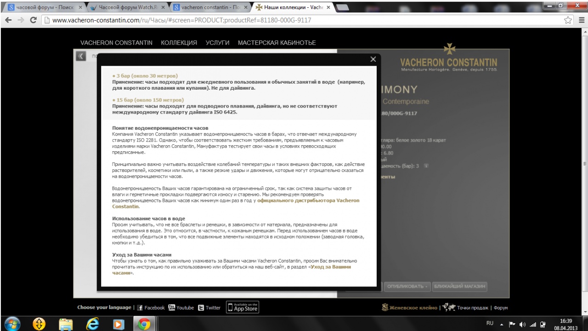Image resolution: width=588 pixels, height=331 pixels.
Task: Click the БЛИЖАЙШИЙ МАГАЗИН button
Action: pos(459,286)
